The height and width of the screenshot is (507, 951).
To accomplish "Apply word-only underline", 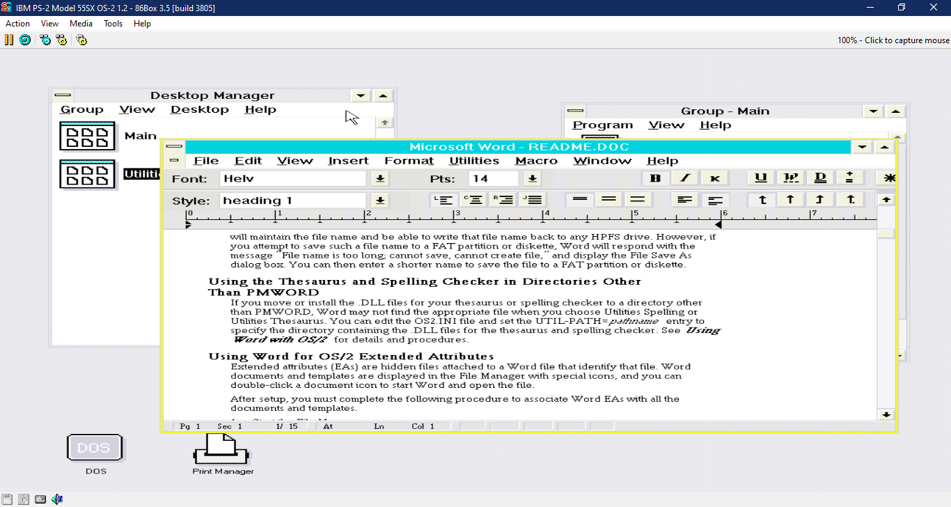I will point(790,178).
